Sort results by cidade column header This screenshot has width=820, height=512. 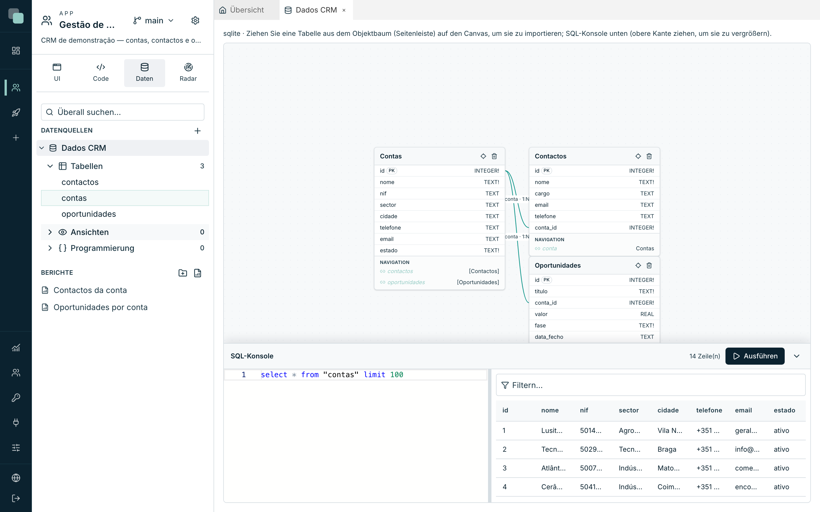(668, 410)
